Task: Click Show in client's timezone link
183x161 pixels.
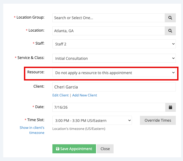Action: pos(32,130)
